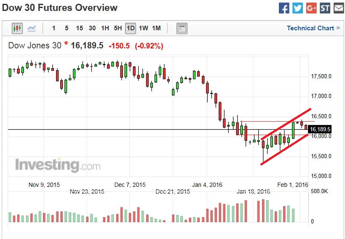The height and width of the screenshot is (239, 345).
Task: Switch to 5H timeframe
Action: pyautogui.click(x=118, y=29)
